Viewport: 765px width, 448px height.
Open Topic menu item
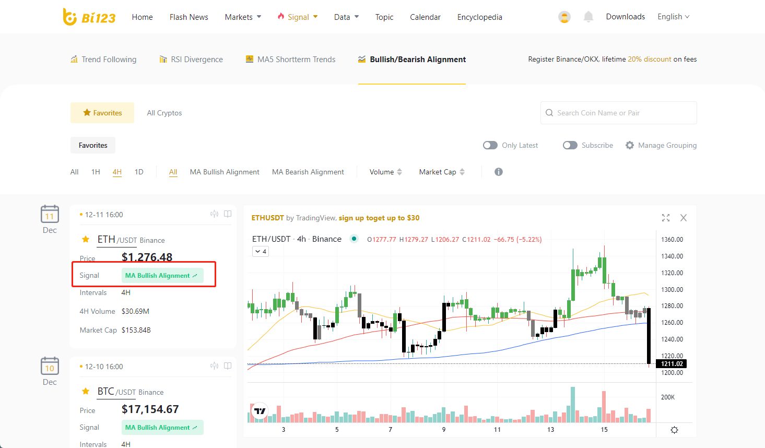click(384, 17)
